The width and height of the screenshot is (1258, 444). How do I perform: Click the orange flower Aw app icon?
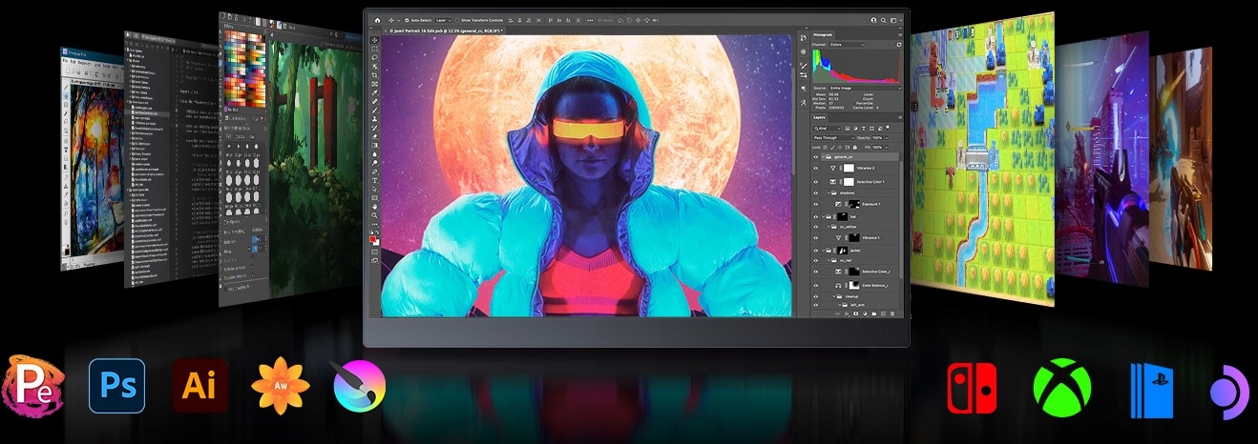[x=281, y=386]
